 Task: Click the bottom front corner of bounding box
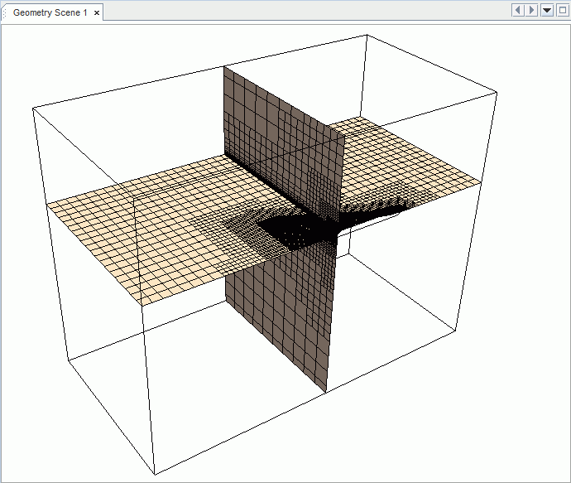(x=154, y=474)
